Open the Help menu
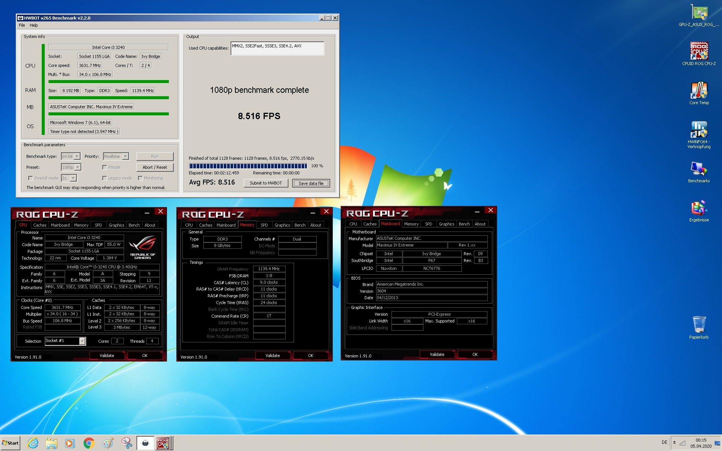The image size is (722, 451). click(x=34, y=25)
